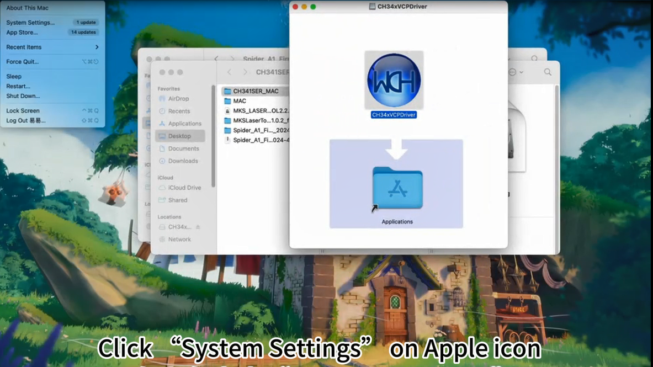Click search icon in front Finder window
Screen dimensions: 653x367
pyautogui.click(x=548, y=72)
